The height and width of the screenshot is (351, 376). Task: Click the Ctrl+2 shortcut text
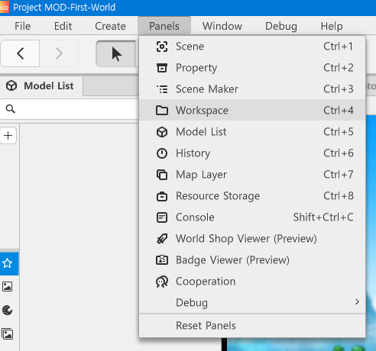tap(339, 68)
